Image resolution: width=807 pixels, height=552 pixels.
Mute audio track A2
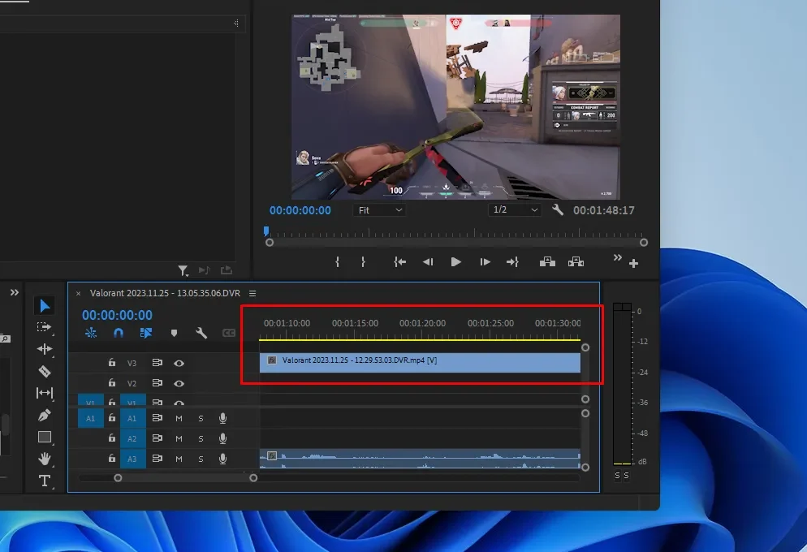179,439
